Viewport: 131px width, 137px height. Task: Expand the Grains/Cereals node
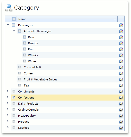[8, 109]
